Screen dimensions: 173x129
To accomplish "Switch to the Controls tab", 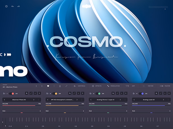I will click(80, 86).
